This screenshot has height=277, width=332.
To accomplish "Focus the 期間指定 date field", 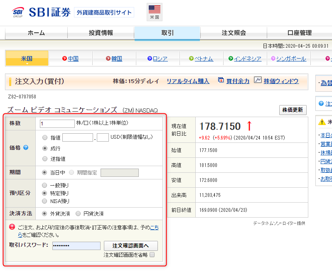I will pyautogui.click(x=120, y=173).
